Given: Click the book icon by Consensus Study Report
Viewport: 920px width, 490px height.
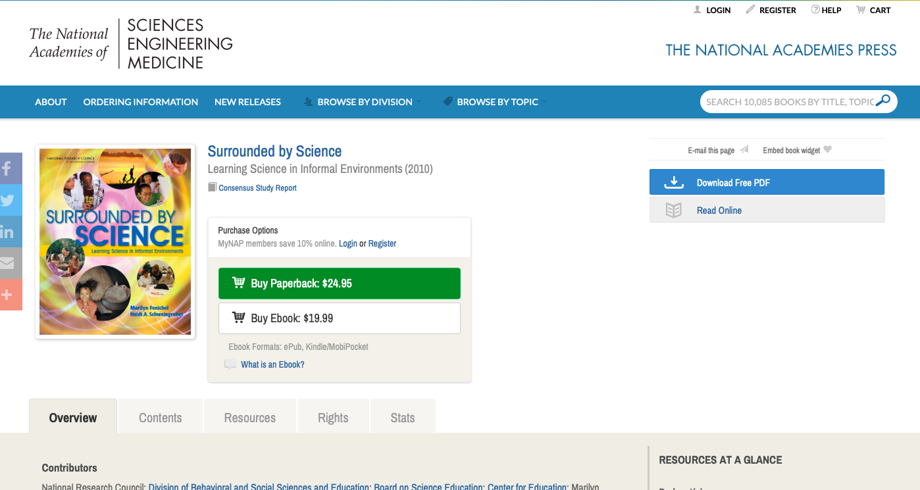Looking at the screenshot, I should point(212,187).
